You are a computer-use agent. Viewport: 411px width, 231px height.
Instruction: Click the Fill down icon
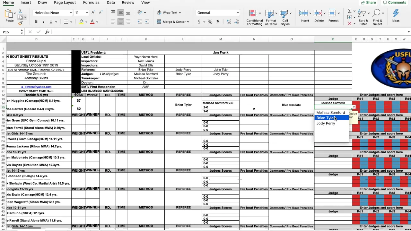350,18
